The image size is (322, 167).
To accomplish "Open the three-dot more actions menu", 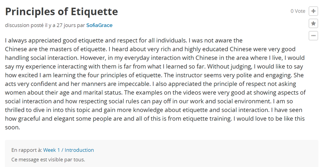I will coord(313,36).
